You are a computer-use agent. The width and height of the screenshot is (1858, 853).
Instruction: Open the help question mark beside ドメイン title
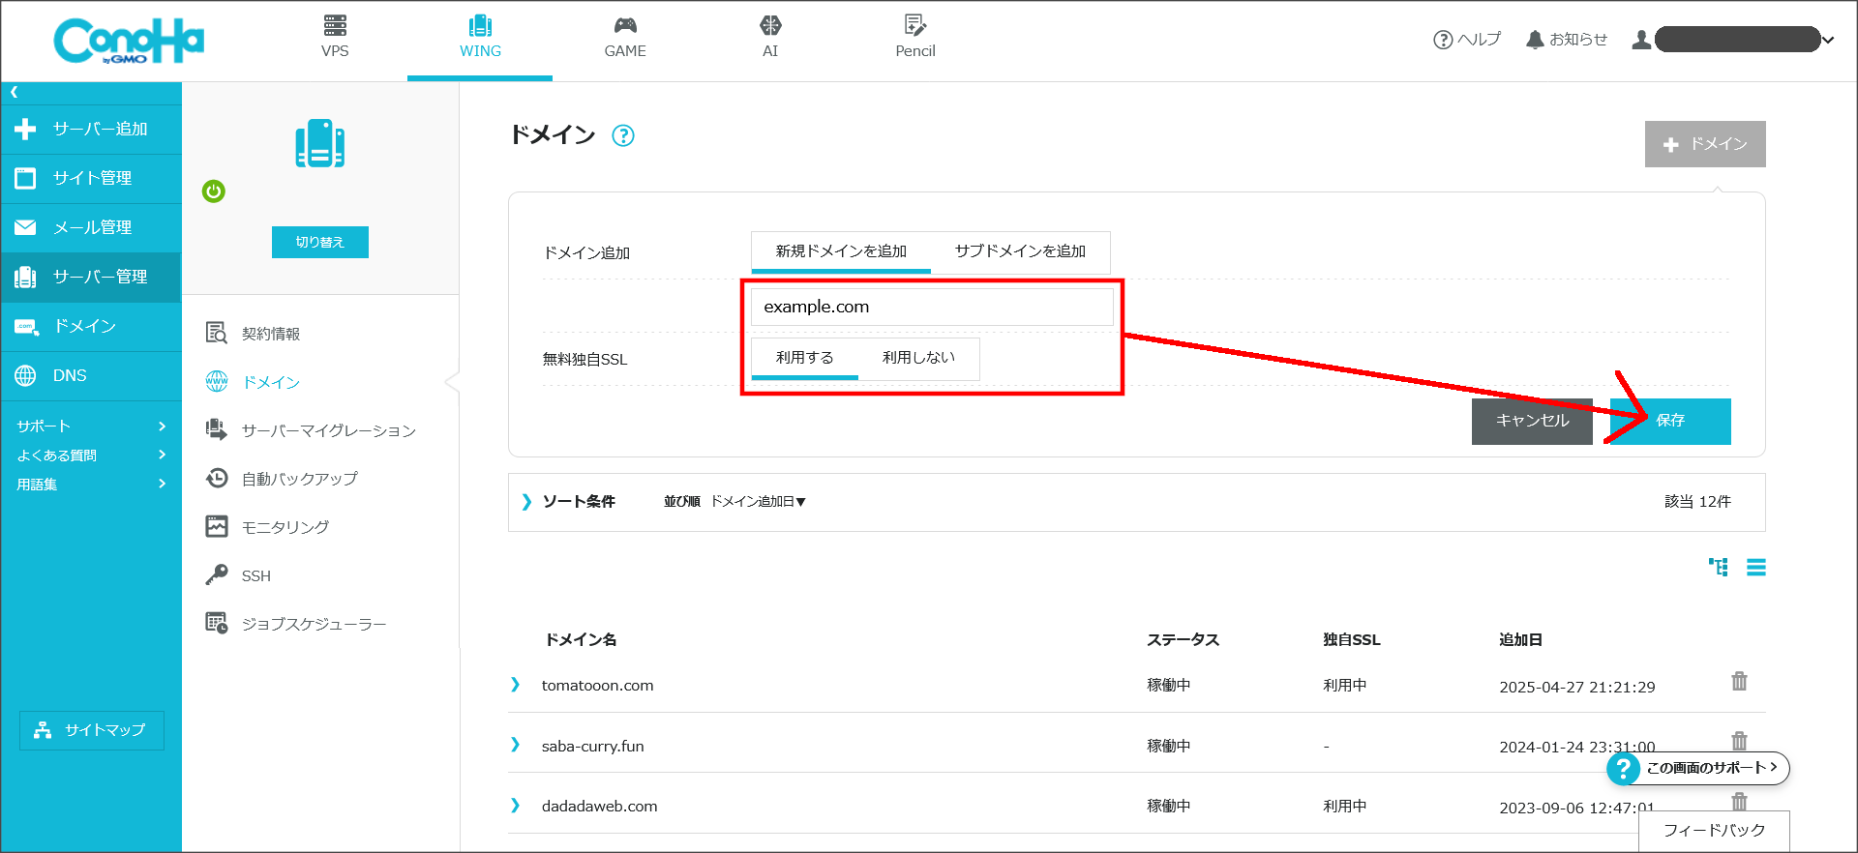point(623,136)
